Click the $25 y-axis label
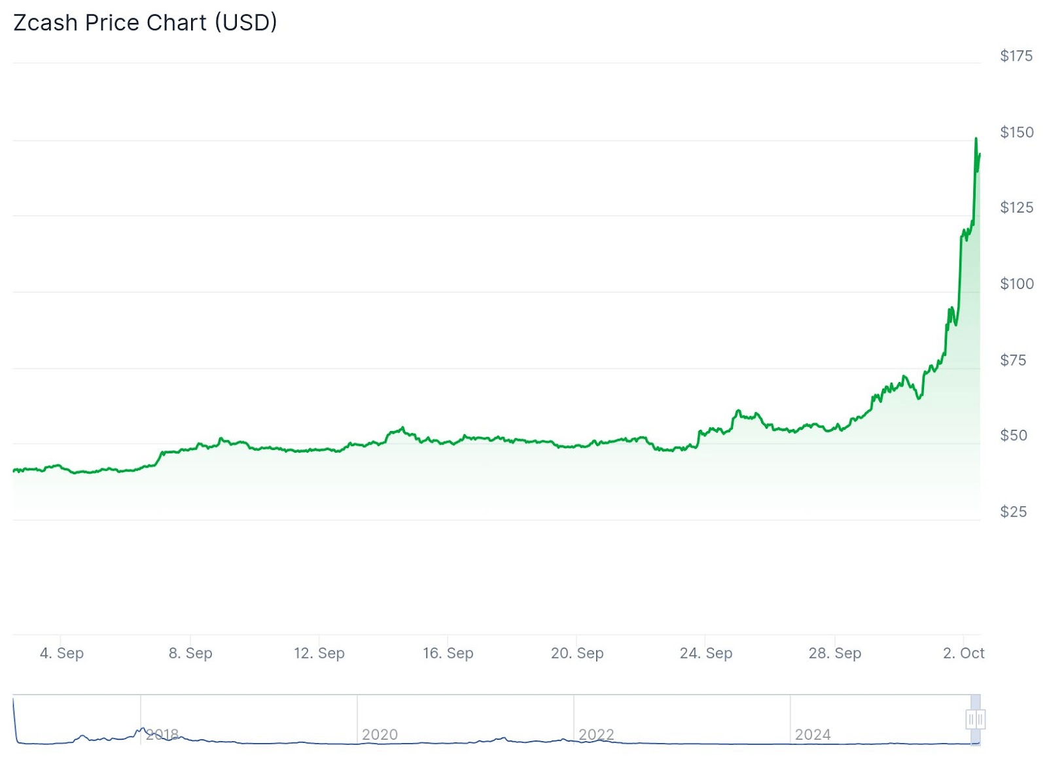The height and width of the screenshot is (764, 1047). coord(1013,512)
